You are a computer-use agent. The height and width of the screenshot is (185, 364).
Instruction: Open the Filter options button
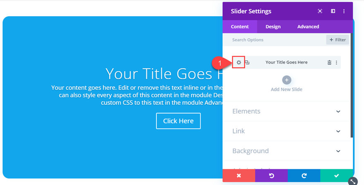coord(338,40)
